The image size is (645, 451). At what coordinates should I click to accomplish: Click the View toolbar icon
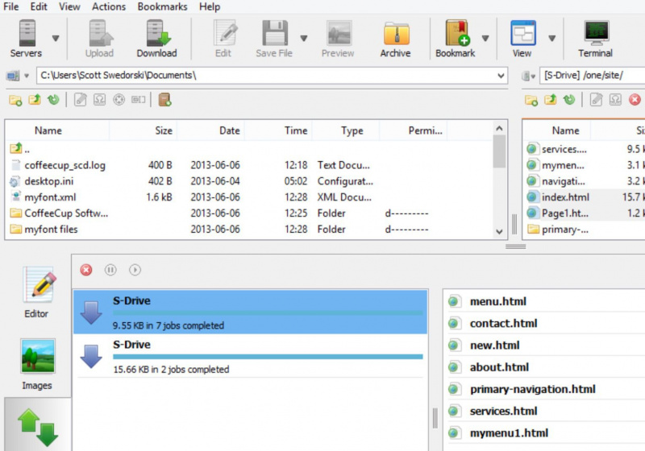[522, 34]
